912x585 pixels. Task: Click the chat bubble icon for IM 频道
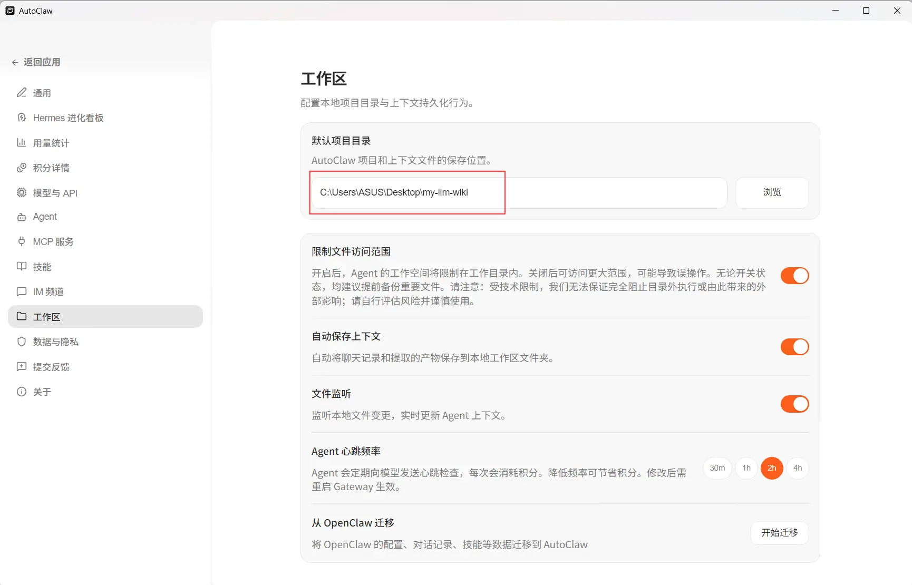[22, 291]
